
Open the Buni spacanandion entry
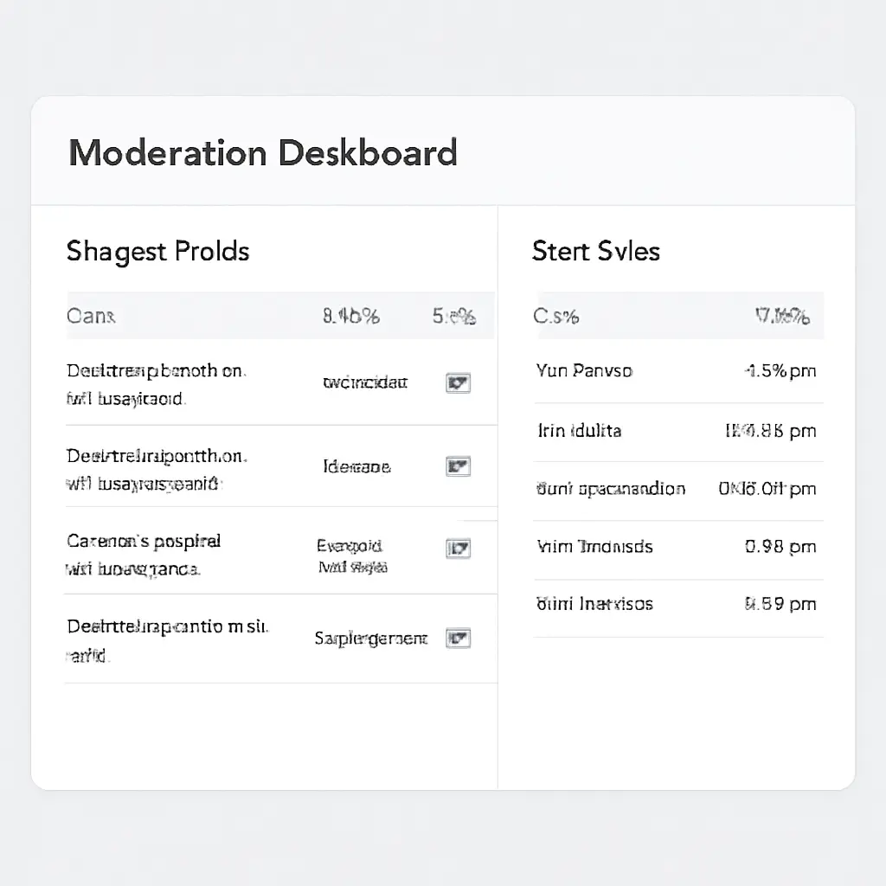[x=610, y=489]
